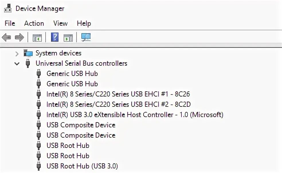Image resolution: width=282 pixels, height=173 pixels.
Task: Click the Back arrow toolbar icon
Action: pyautogui.click(x=6, y=37)
